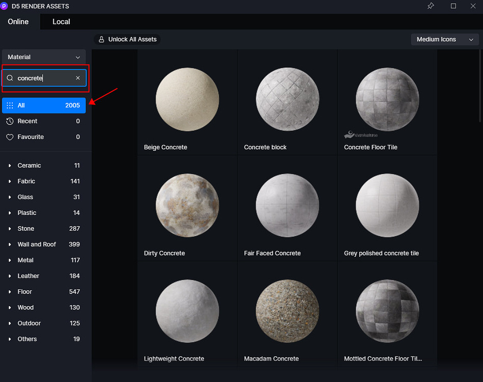Expand the Stone category arrow
483x382 pixels.
point(10,229)
